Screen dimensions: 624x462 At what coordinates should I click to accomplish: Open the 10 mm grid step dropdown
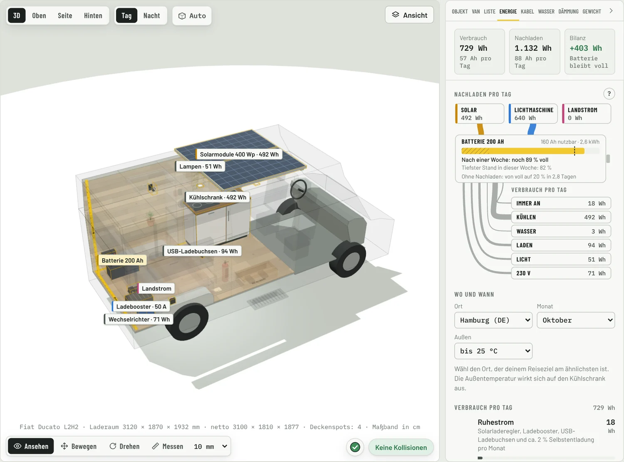[210, 446]
